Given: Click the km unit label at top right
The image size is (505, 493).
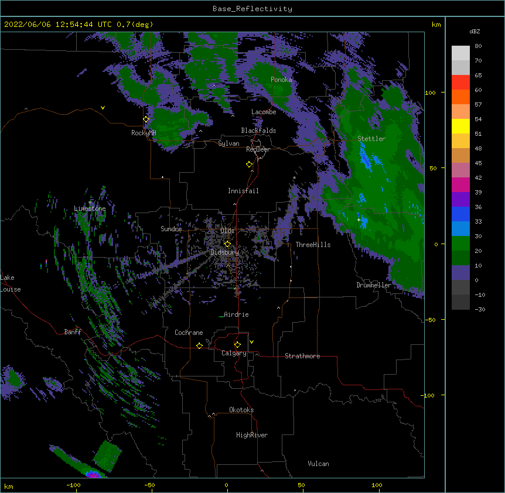Looking at the screenshot, I should (436, 25).
